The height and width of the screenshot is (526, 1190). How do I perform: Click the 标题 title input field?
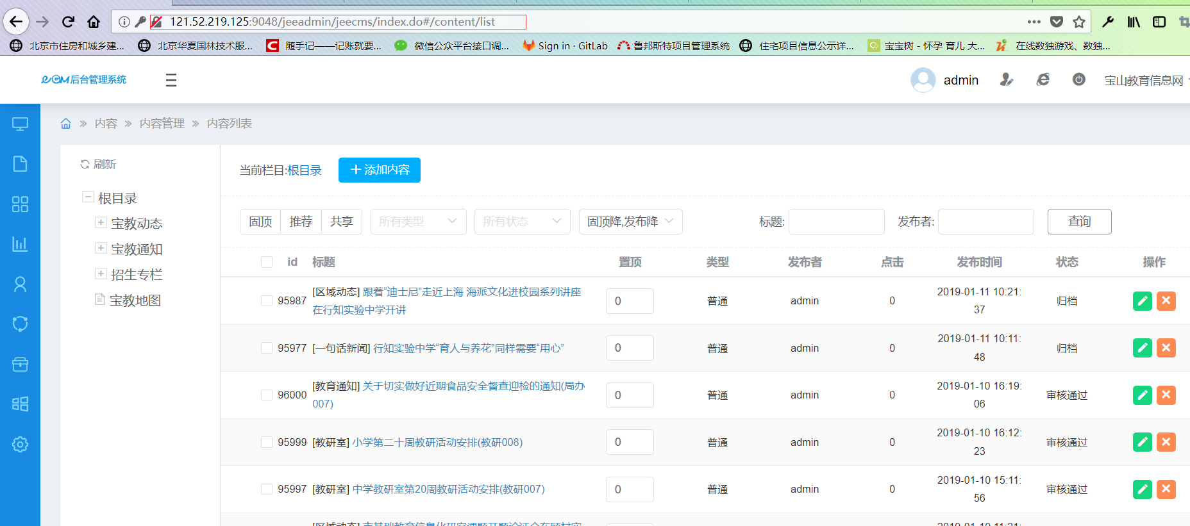836,222
